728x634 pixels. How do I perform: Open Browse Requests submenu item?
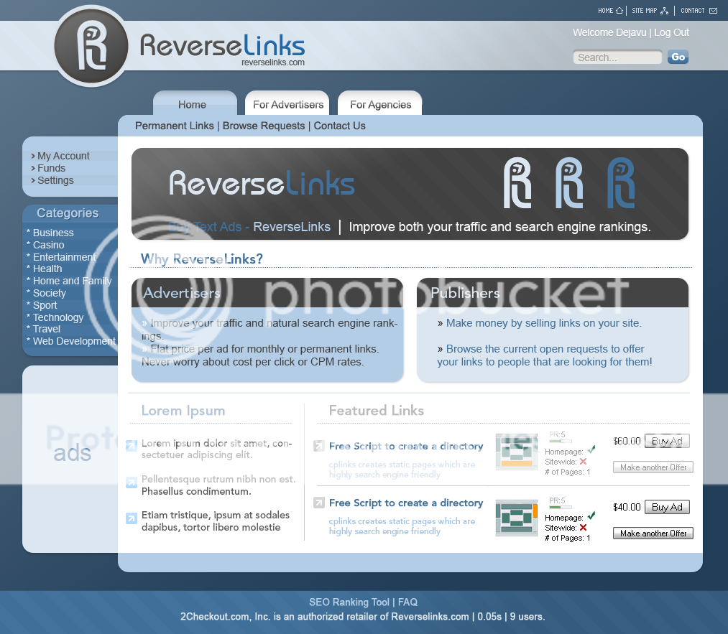tap(264, 126)
